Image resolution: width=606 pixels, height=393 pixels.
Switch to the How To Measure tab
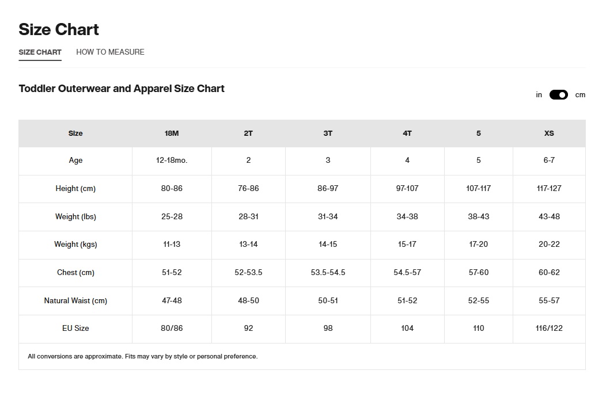pos(110,52)
